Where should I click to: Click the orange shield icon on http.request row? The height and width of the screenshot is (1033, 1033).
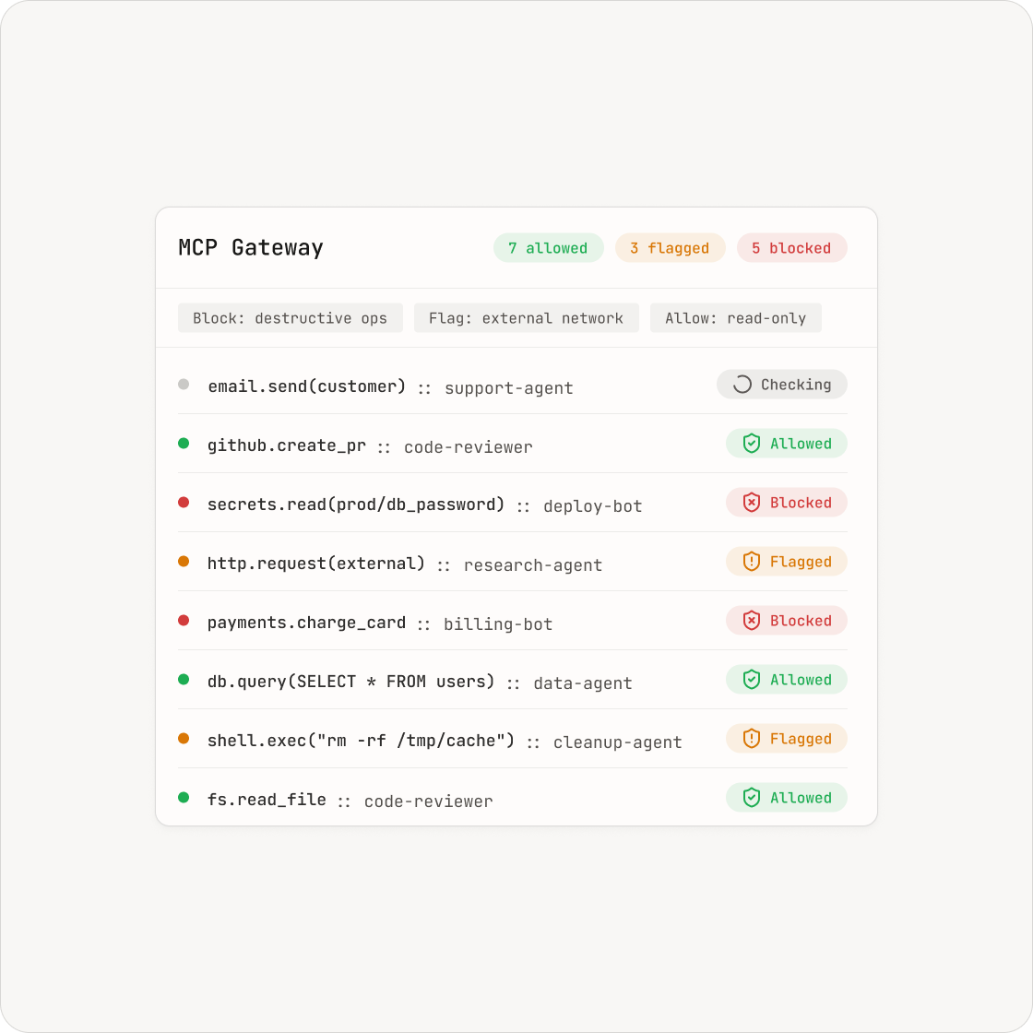click(751, 562)
